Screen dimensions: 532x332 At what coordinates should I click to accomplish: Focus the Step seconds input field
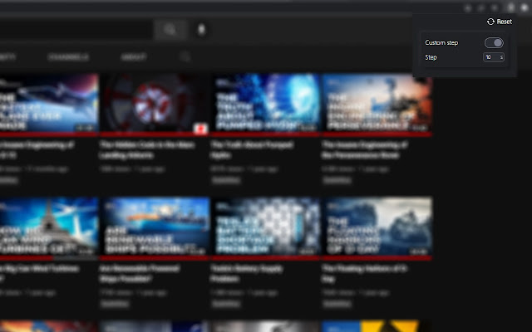tap(493, 57)
